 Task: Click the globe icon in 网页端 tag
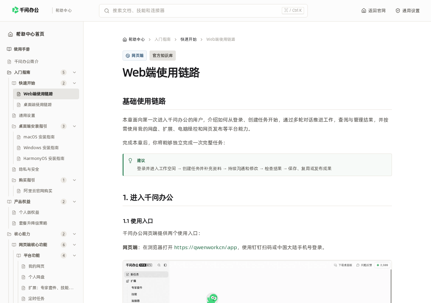[x=128, y=56]
